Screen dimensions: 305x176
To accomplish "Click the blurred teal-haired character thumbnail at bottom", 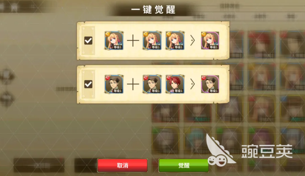I will [x=197, y=141].
